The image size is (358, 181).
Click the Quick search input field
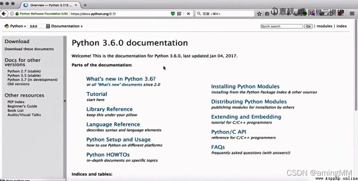pos(282,26)
